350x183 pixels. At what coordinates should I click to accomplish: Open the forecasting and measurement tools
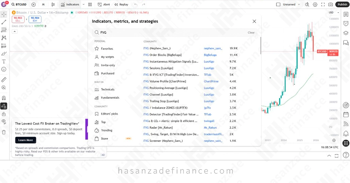[4, 46]
